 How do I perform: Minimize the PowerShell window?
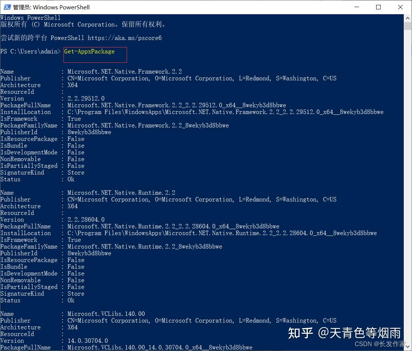[x=357, y=7]
